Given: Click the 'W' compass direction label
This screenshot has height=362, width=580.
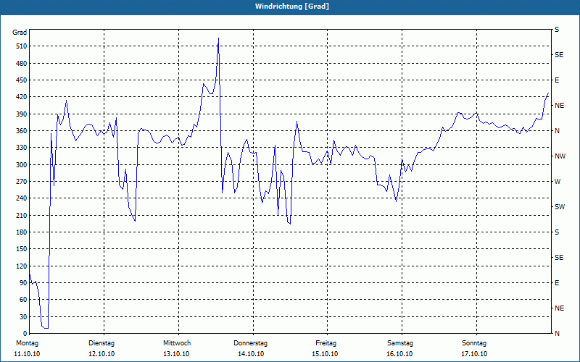Looking at the screenshot, I should point(558,182).
